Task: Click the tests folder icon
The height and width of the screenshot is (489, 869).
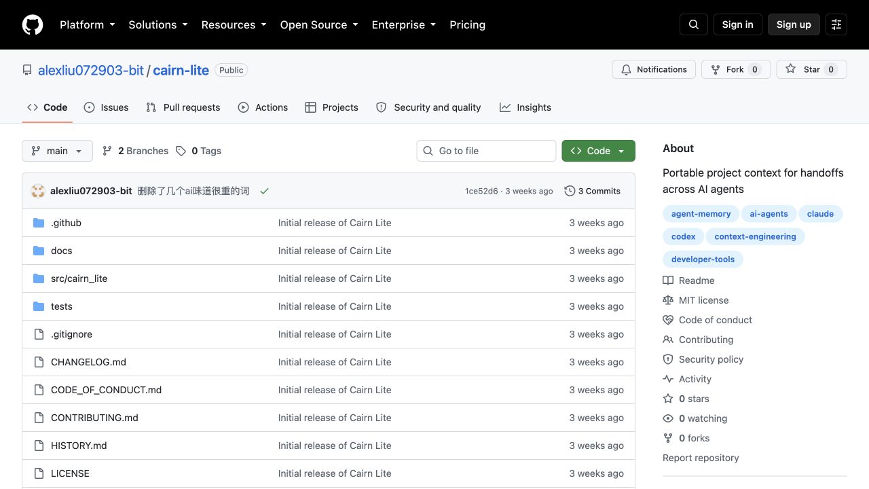Action: pos(39,306)
